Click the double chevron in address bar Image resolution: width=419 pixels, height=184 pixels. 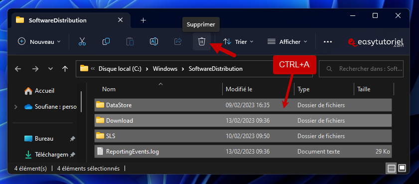93,69
